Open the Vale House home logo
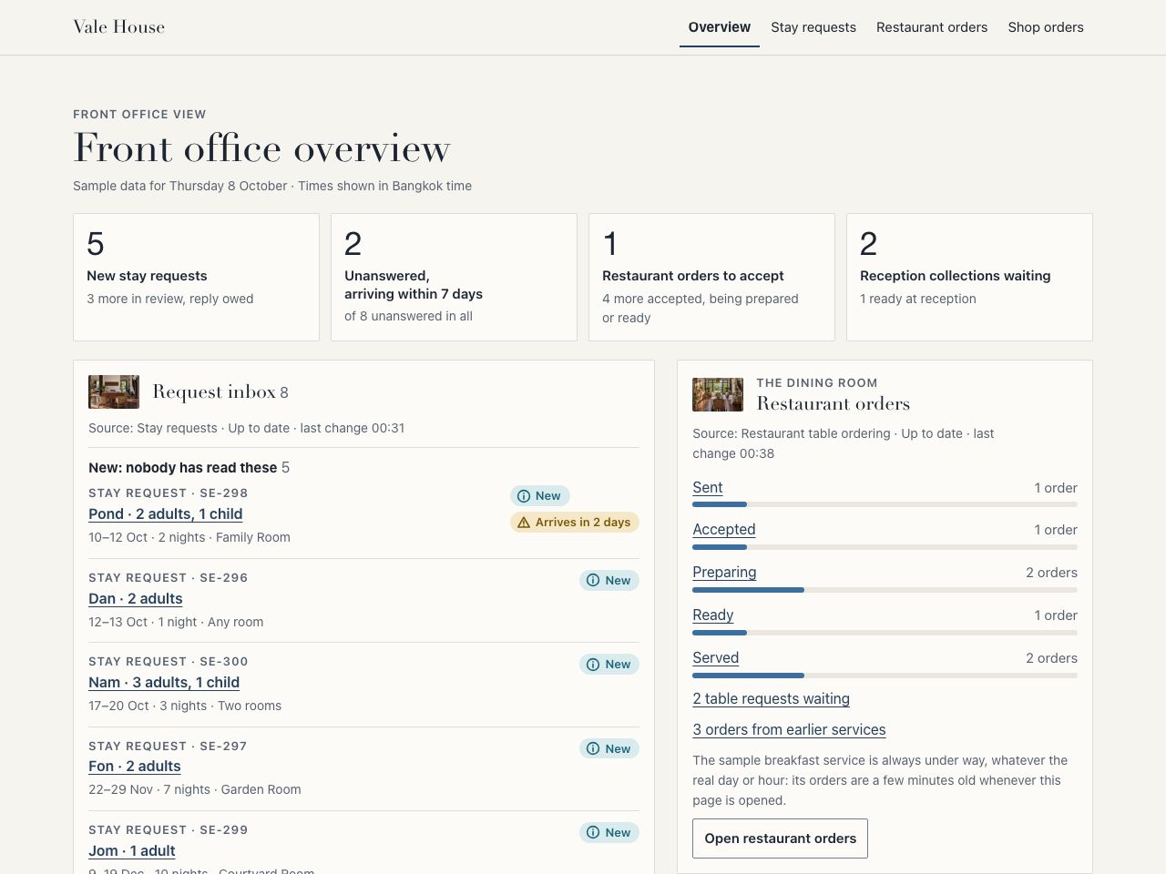Image resolution: width=1166 pixels, height=874 pixels. coord(118,27)
